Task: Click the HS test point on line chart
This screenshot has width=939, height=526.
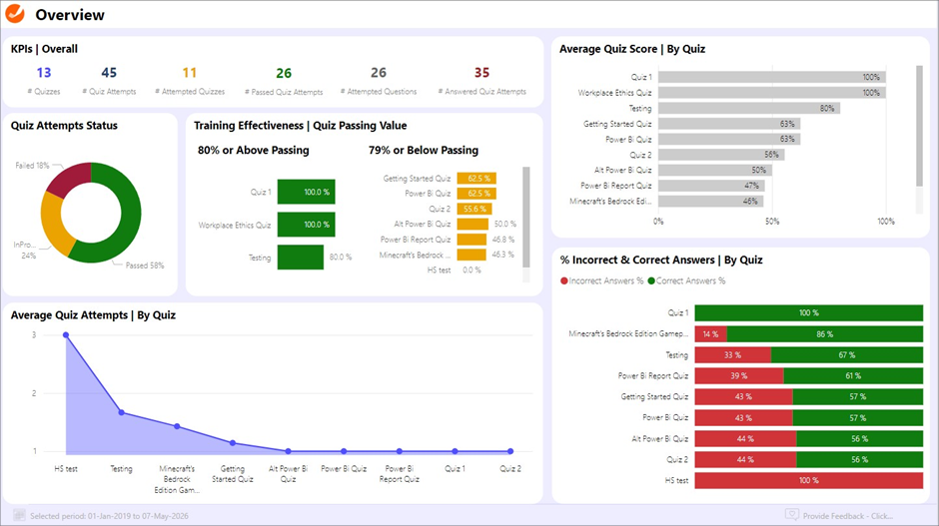Action: click(x=66, y=335)
